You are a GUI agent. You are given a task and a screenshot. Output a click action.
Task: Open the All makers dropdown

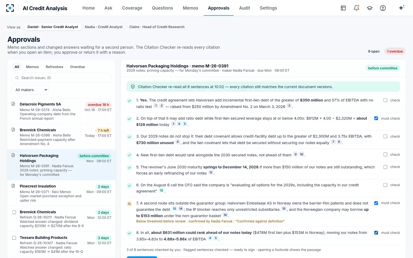[x=30, y=90]
